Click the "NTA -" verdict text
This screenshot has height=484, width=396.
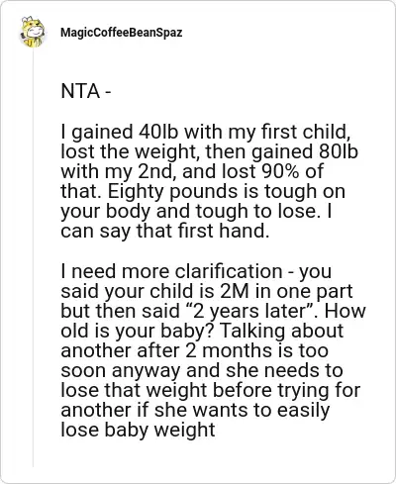coord(86,91)
